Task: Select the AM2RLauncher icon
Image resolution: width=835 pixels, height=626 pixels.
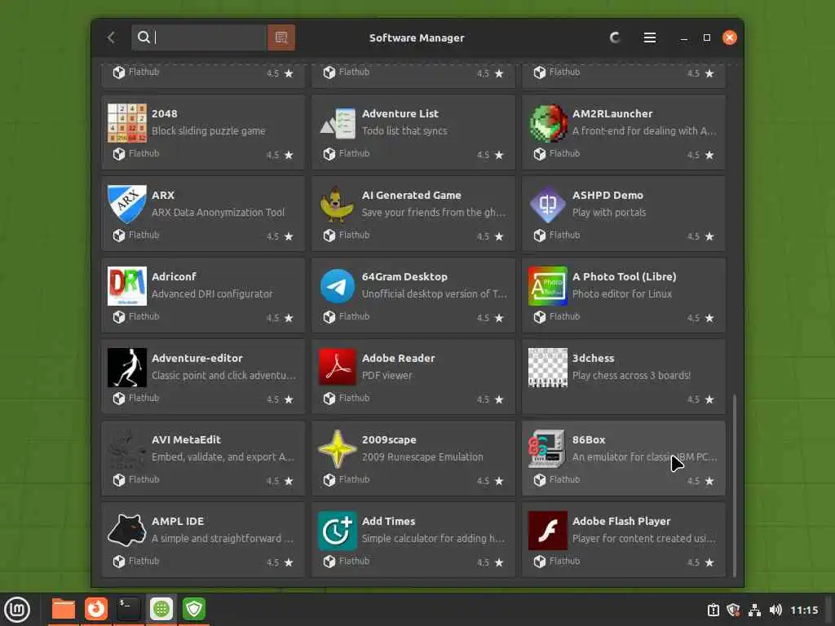Action: click(547, 123)
